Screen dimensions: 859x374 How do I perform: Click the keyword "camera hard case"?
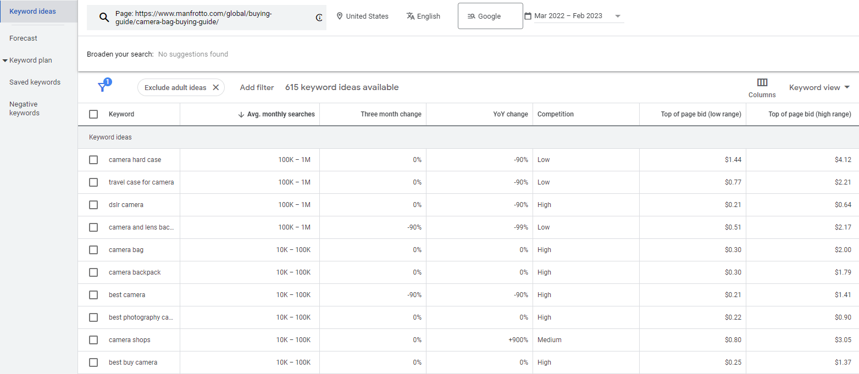tap(135, 160)
